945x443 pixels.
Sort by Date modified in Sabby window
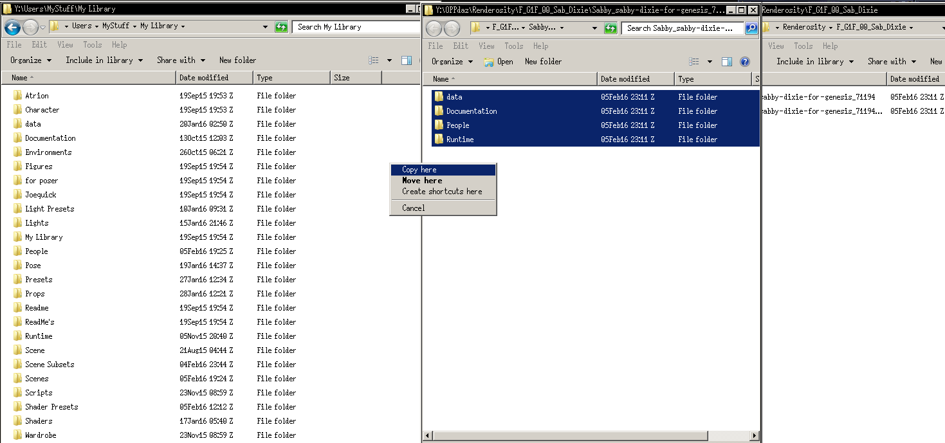tap(636, 79)
